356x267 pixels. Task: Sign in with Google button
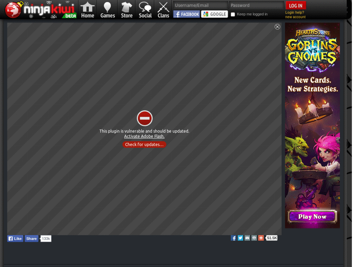[215, 14]
